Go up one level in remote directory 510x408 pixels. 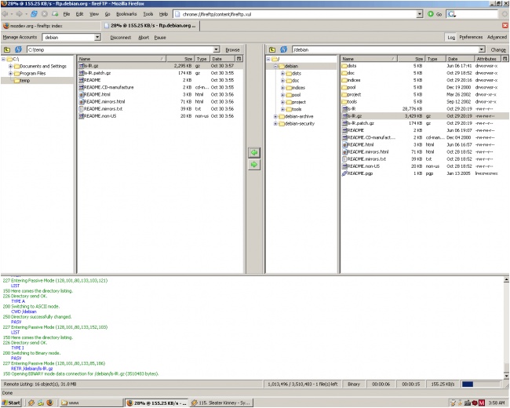click(272, 49)
